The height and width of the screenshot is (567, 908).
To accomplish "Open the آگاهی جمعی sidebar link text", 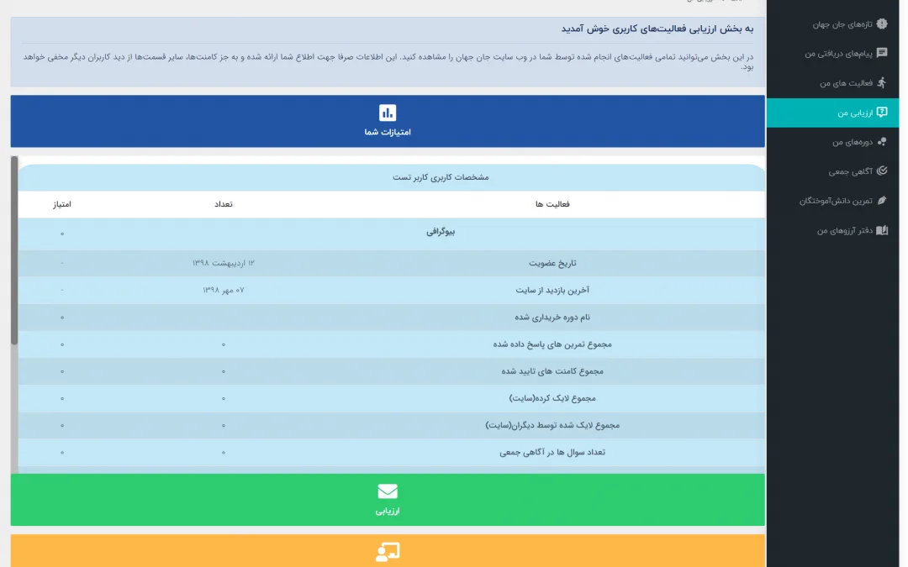I will point(847,171).
